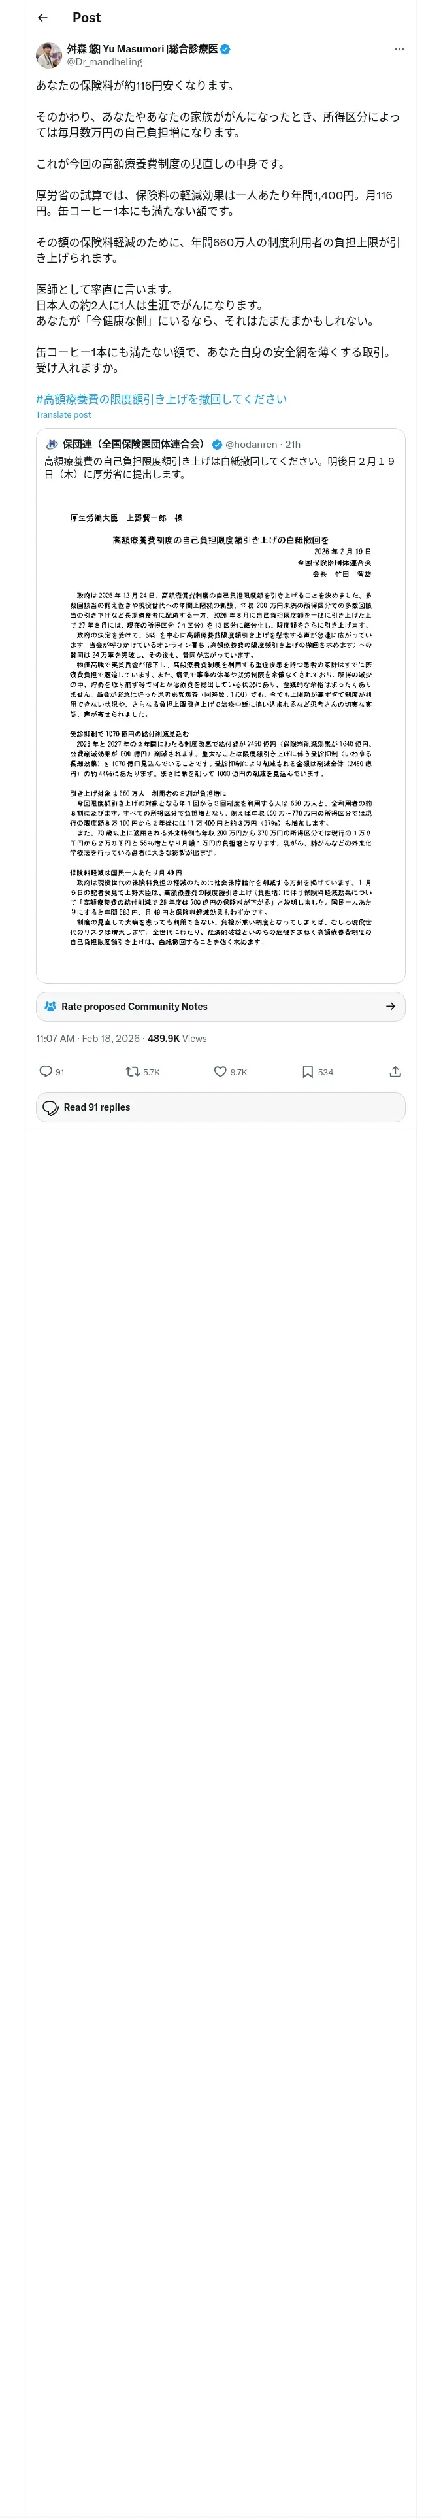This screenshot has height=2518, width=441.
Task: Open the post's three-dot more menu
Action: [x=398, y=49]
